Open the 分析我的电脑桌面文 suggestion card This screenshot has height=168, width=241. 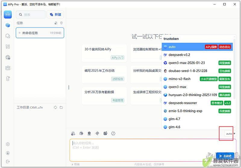[146, 74]
